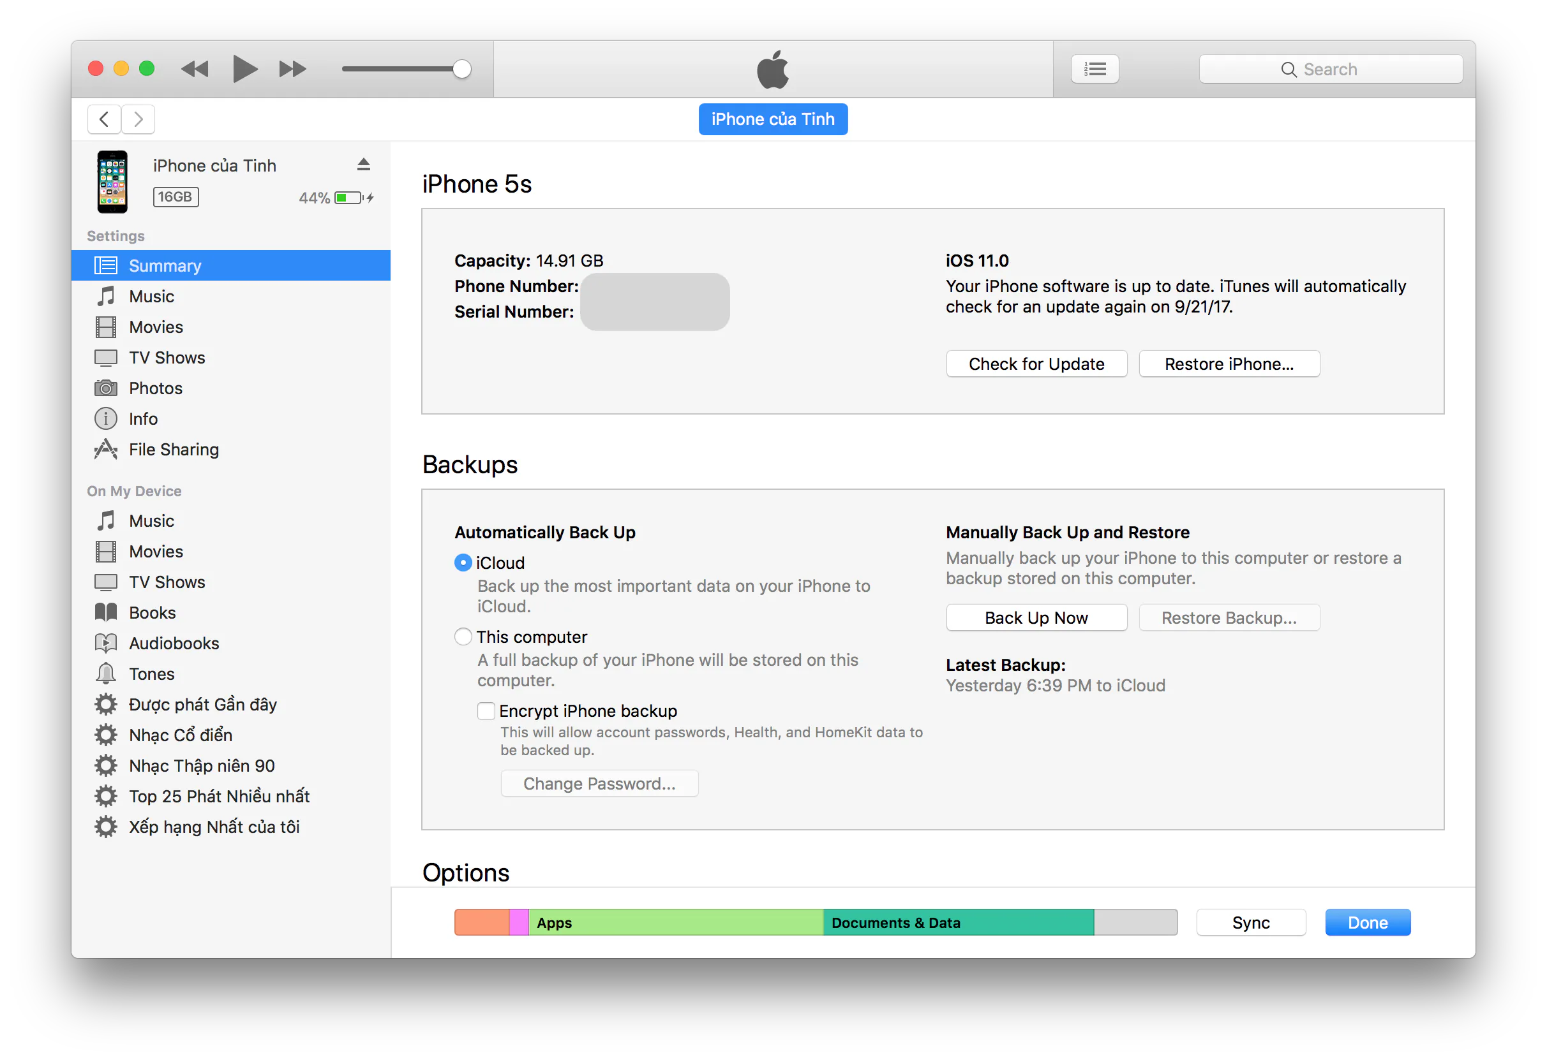Open Xếp hạng Nhất của tôi playlist
1547x1060 pixels.
point(230,827)
